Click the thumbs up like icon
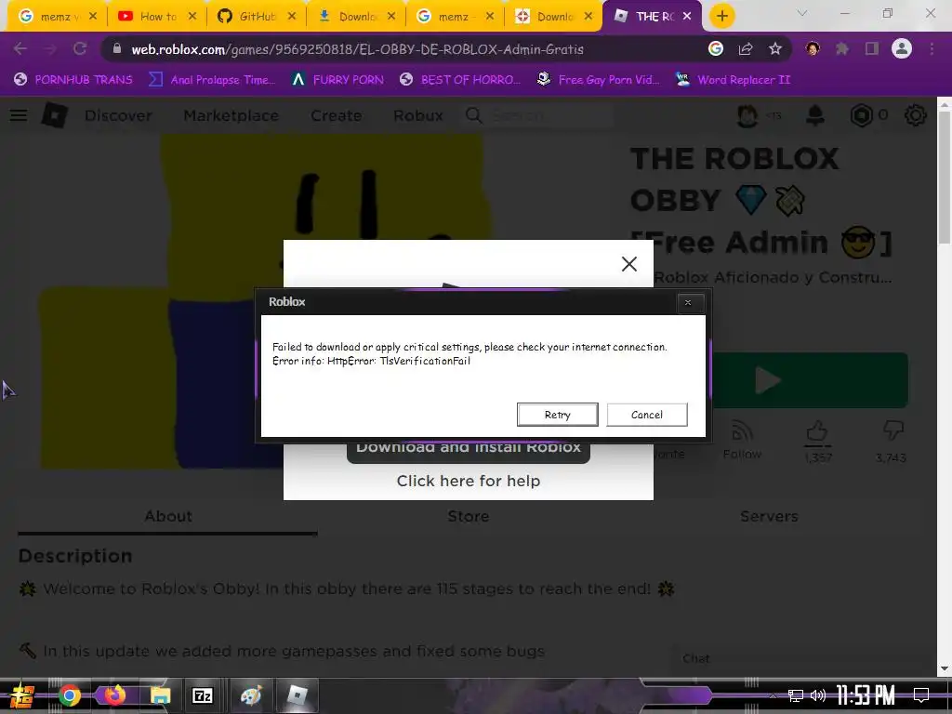The width and height of the screenshot is (952, 714). coord(817,431)
